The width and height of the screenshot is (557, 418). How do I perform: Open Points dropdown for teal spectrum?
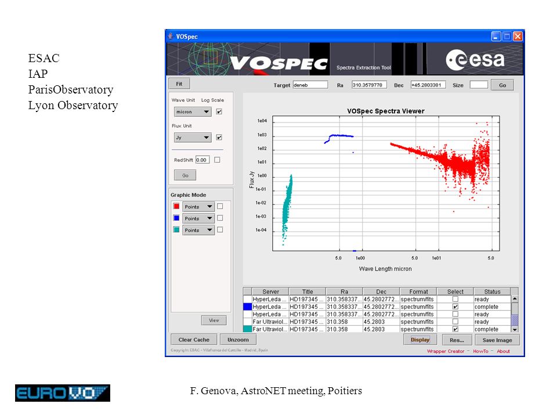click(198, 230)
